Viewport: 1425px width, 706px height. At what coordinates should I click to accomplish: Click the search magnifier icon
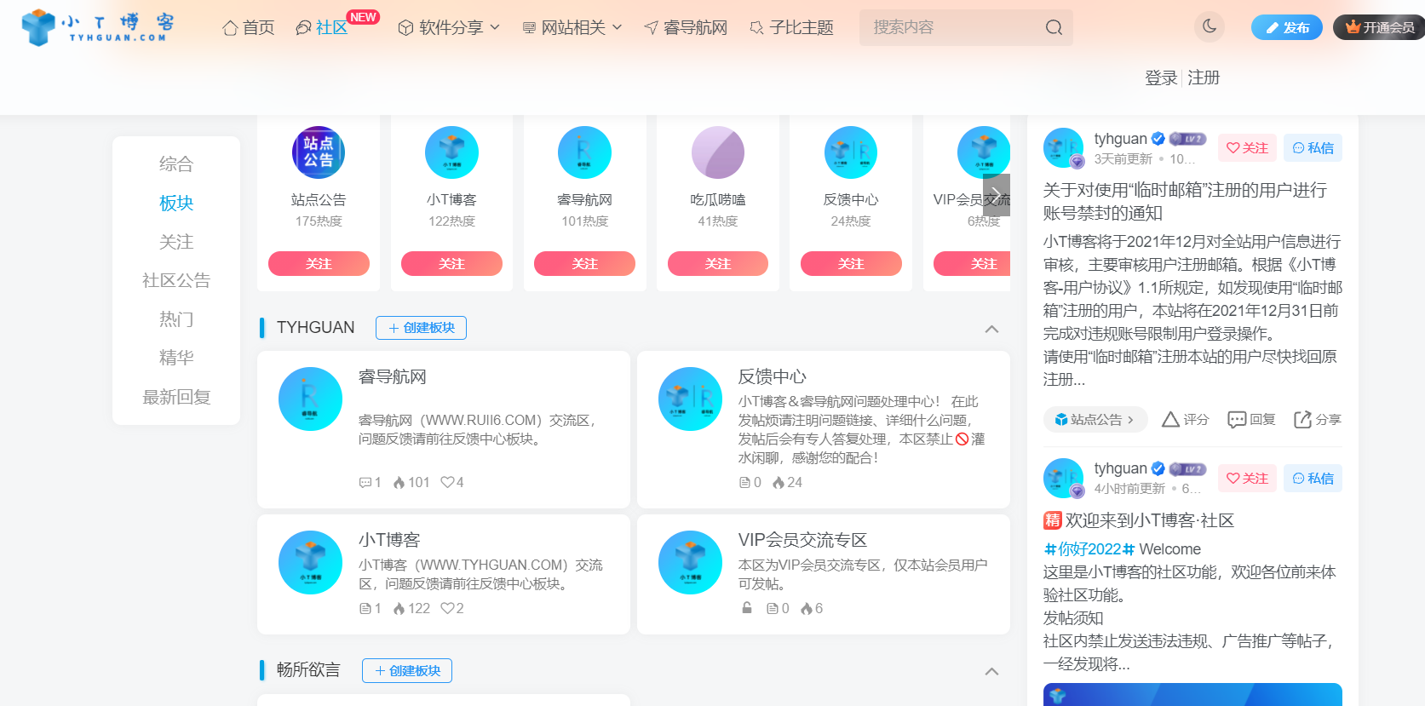click(x=1054, y=27)
